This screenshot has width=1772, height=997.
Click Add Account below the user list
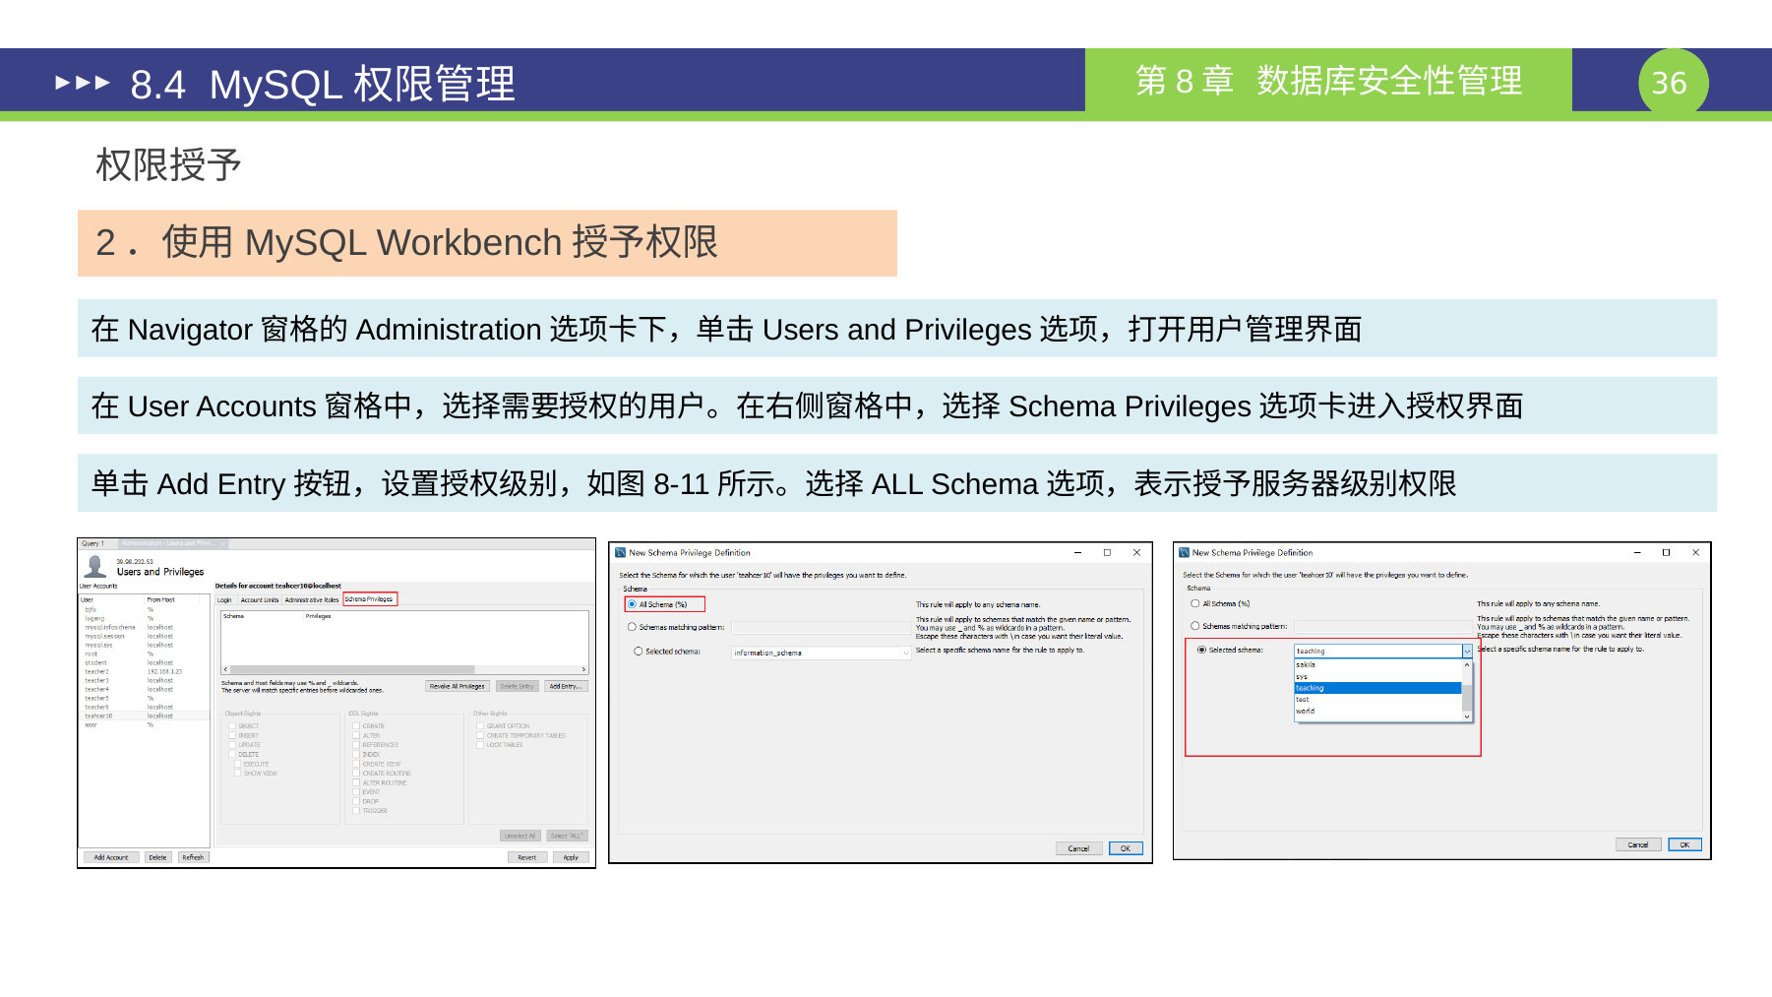pos(111,857)
